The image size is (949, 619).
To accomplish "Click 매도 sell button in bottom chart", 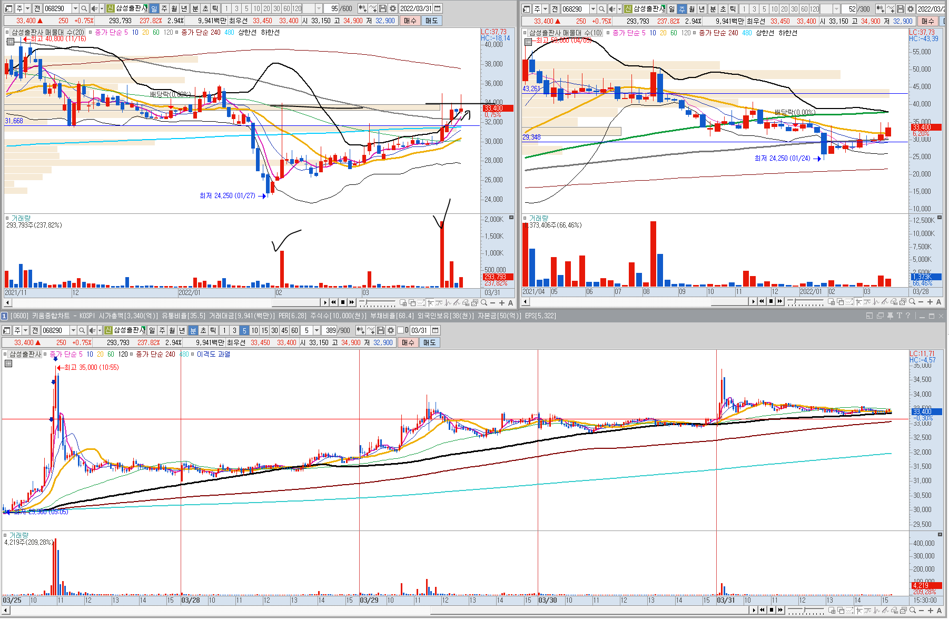I will [429, 342].
